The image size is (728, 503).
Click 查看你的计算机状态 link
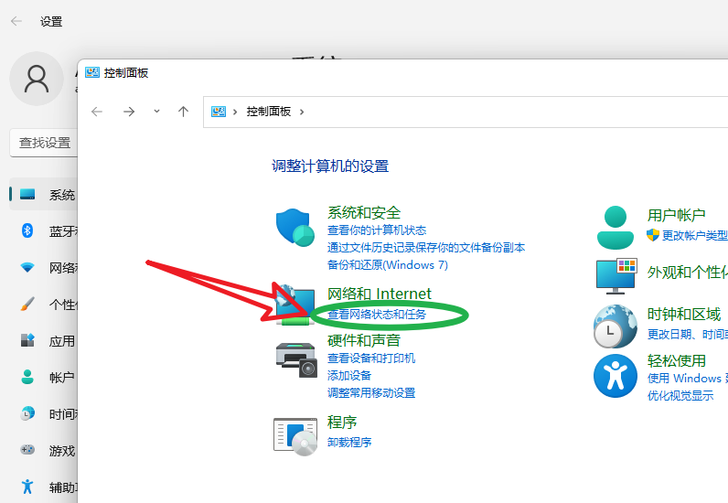pyautogui.click(x=377, y=230)
